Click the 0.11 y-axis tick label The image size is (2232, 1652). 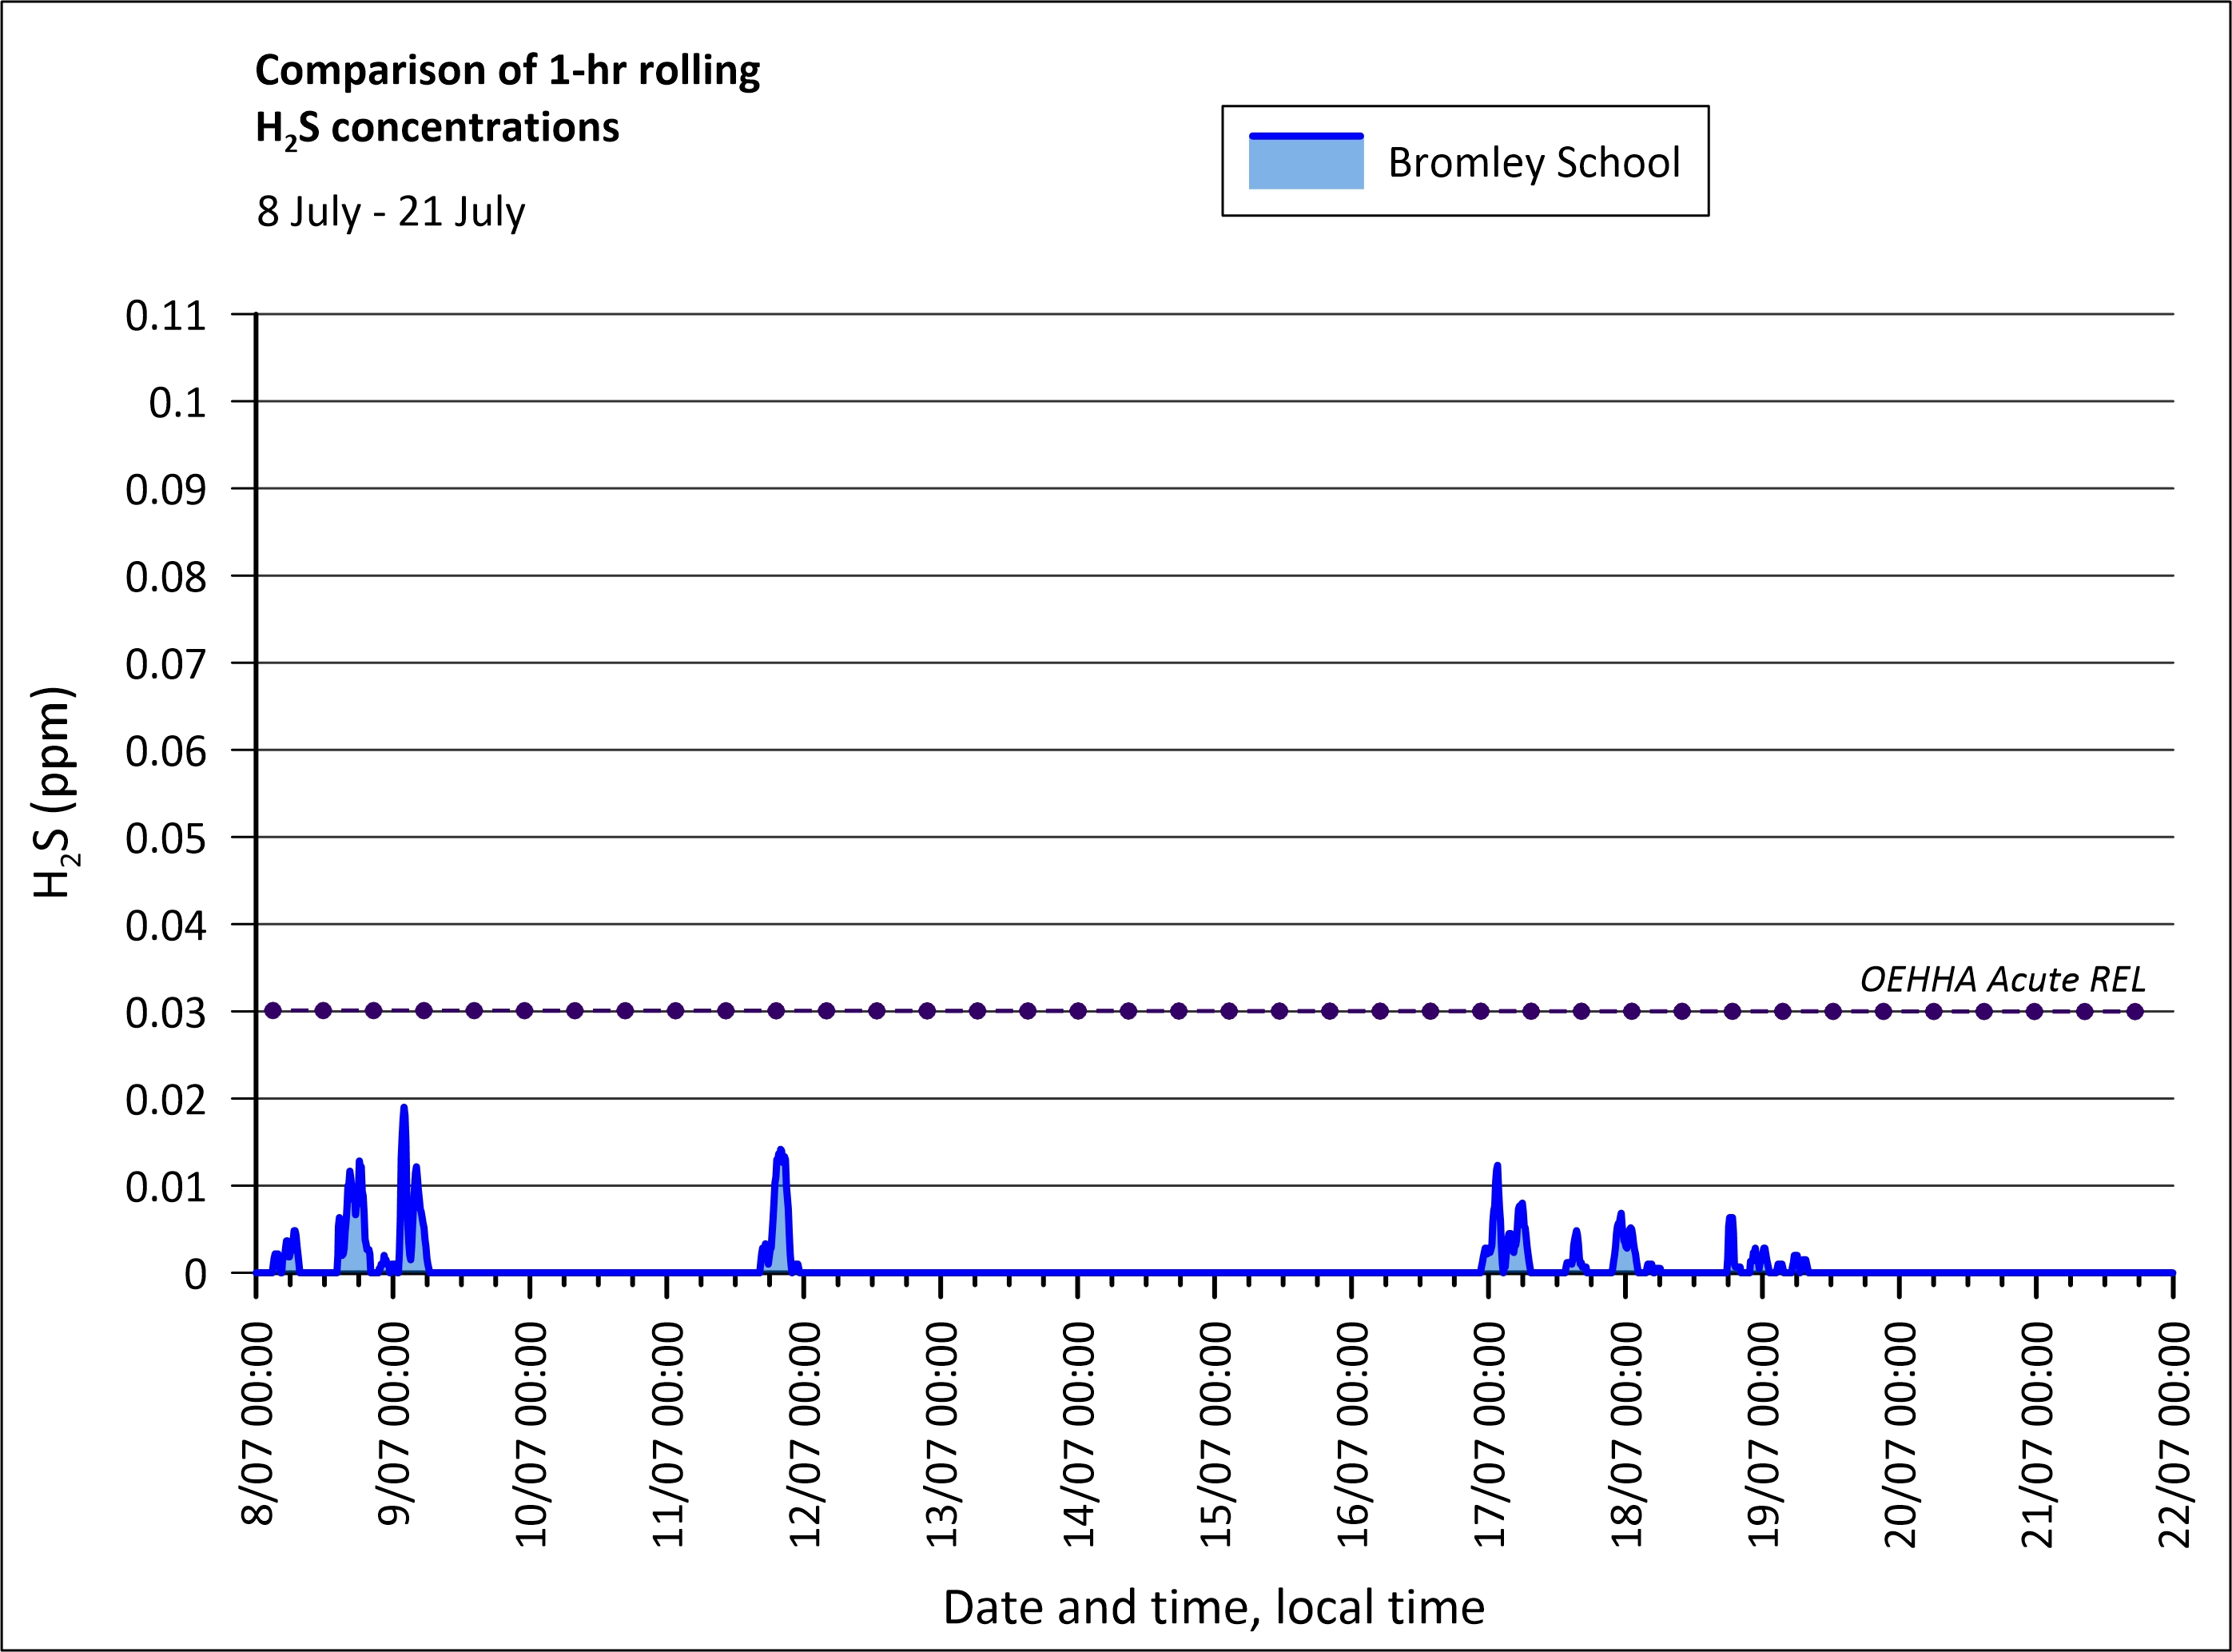click(x=165, y=316)
